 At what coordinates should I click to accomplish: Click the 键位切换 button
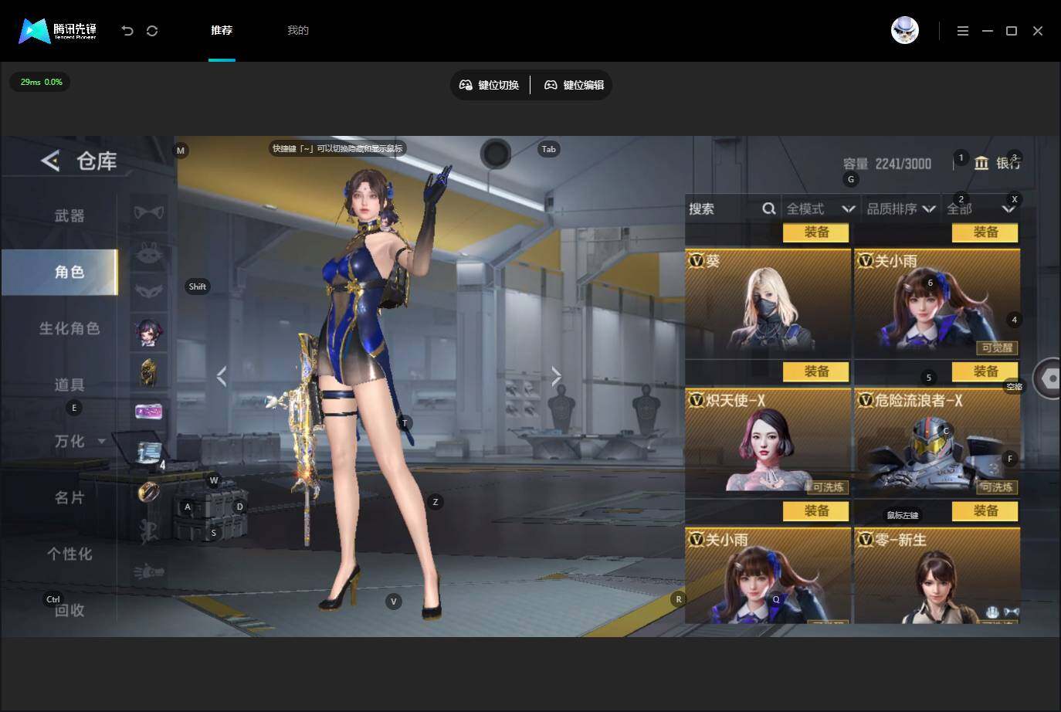[x=490, y=85]
